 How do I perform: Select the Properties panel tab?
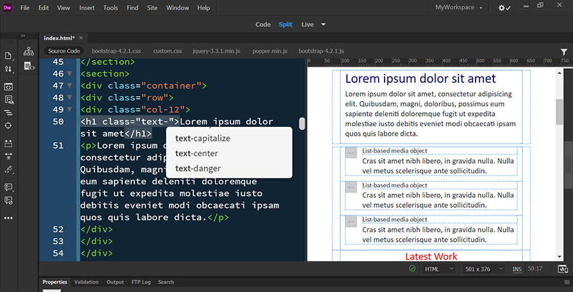55,282
